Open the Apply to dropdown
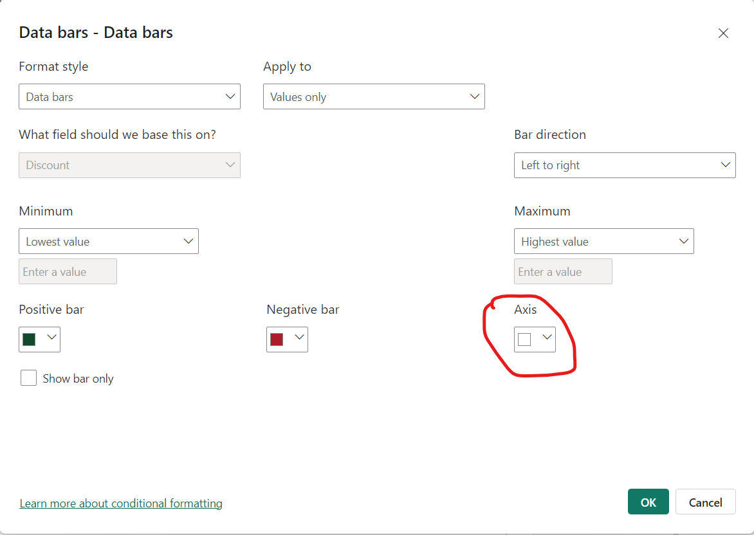 click(374, 96)
